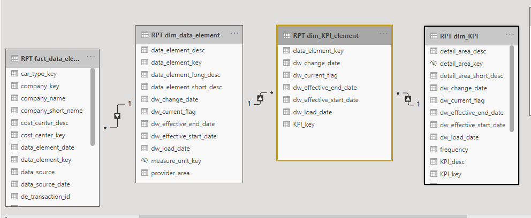Select the RPT dim_KPI_element table title

(x=326, y=35)
